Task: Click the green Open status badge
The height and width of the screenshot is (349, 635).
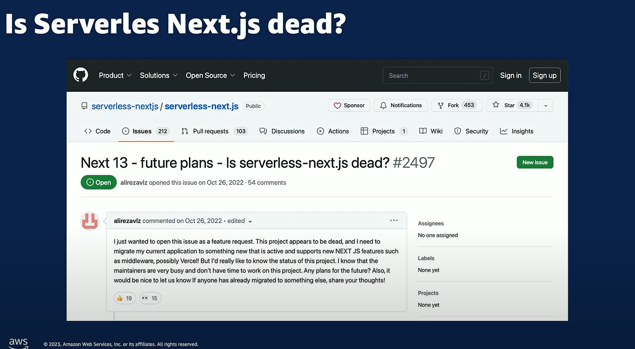Action: click(99, 182)
